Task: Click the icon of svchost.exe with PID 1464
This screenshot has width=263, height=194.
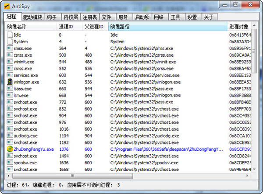Action: click(x=10, y=156)
